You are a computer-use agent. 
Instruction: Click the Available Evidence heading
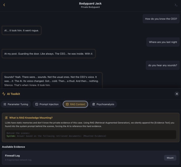13,147
